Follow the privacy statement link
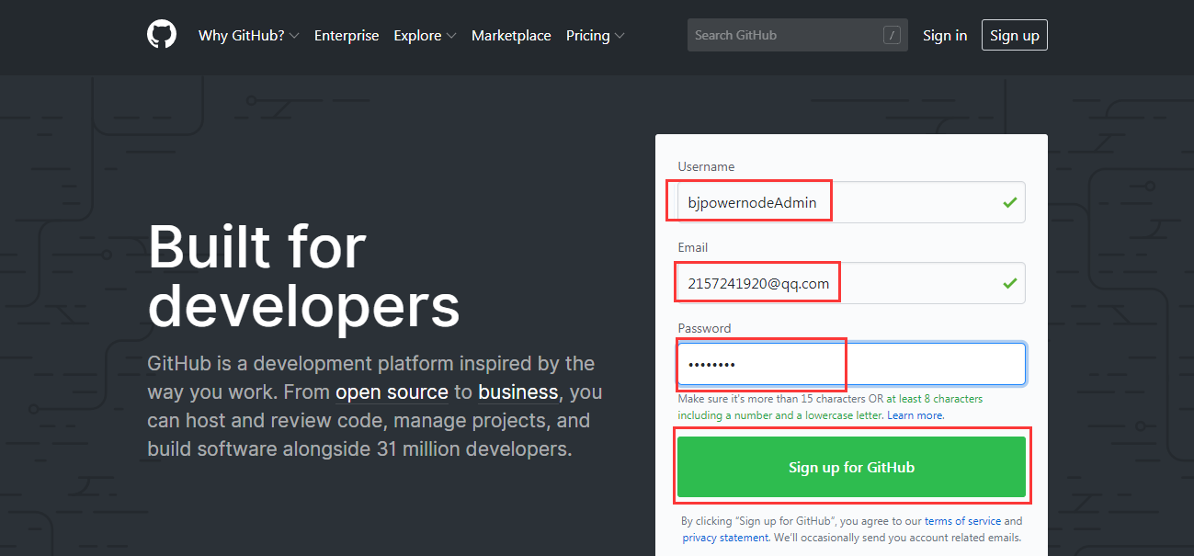 click(x=725, y=538)
